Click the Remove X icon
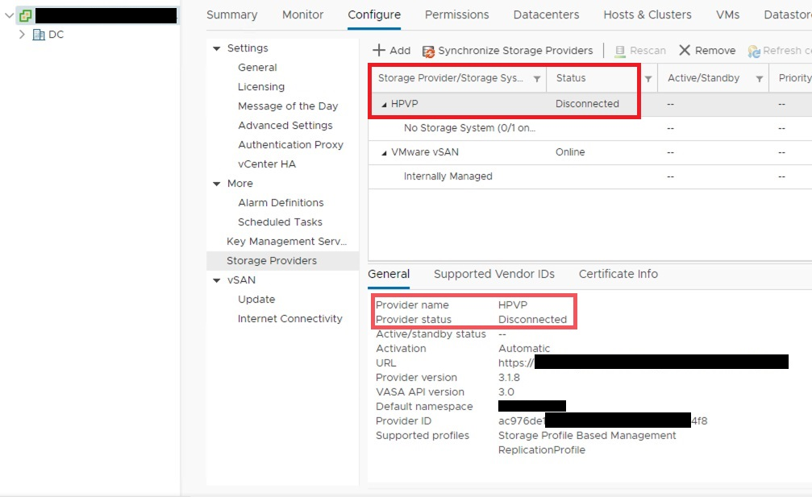812x497 pixels. click(685, 51)
